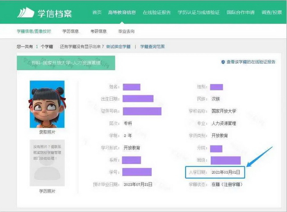The height and width of the screenshot is (212, 287).
Task: Click the 民族 value 汉族
Action: [x=216, y=99]
